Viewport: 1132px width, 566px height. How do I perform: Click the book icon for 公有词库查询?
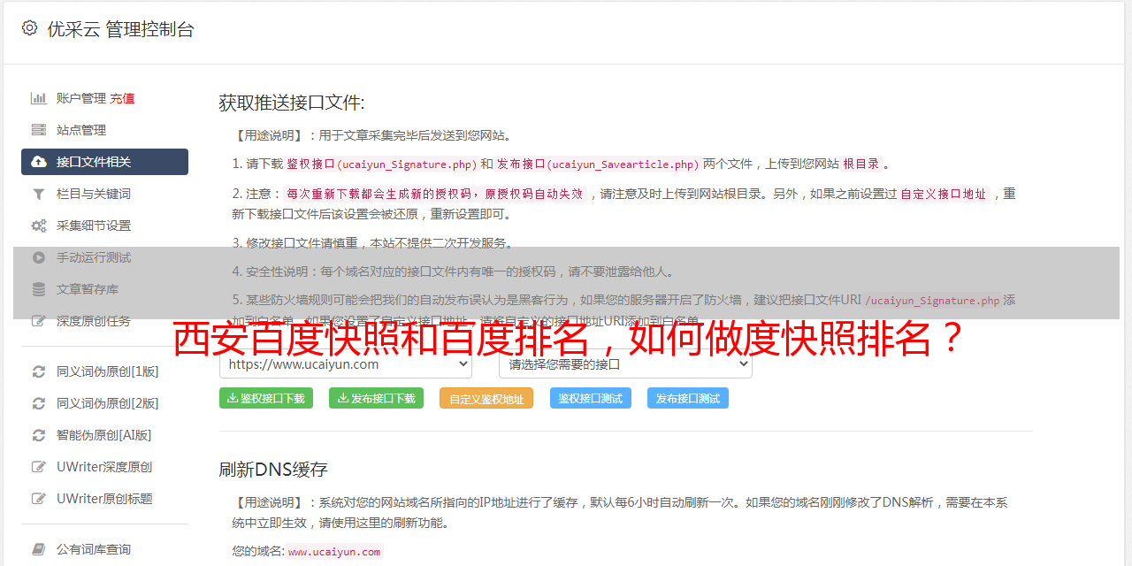[39, 549]
